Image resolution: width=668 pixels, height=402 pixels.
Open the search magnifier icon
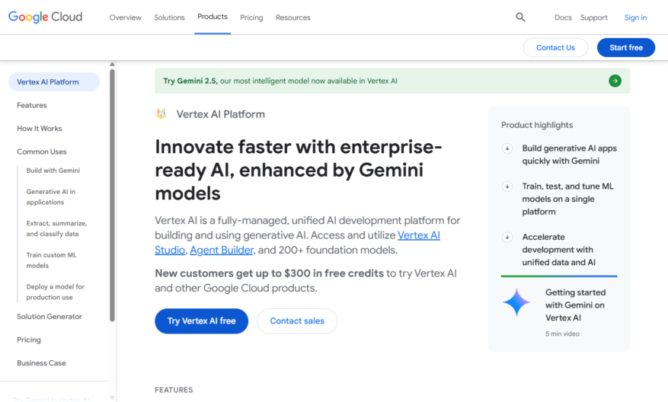(520, 18)
